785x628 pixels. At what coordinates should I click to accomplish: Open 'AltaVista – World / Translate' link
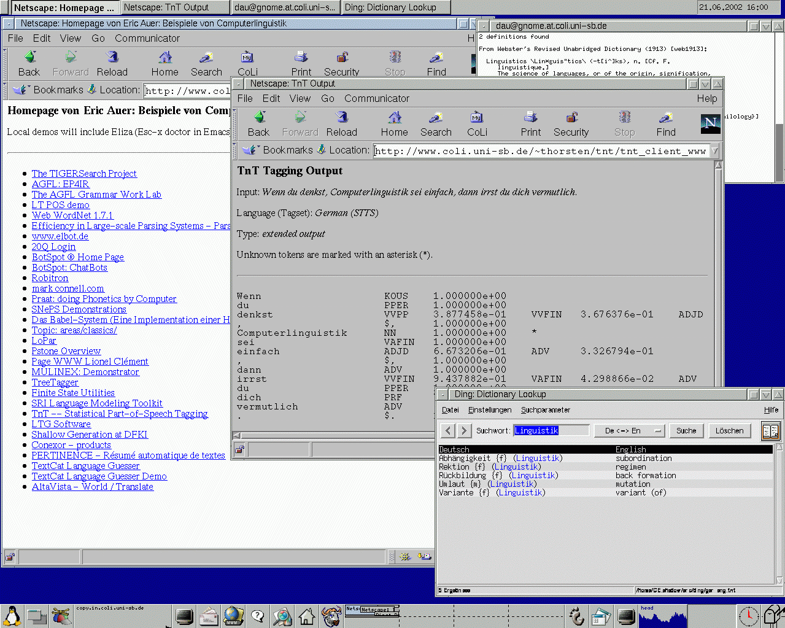pyautogui.click(x=93, y=487)
